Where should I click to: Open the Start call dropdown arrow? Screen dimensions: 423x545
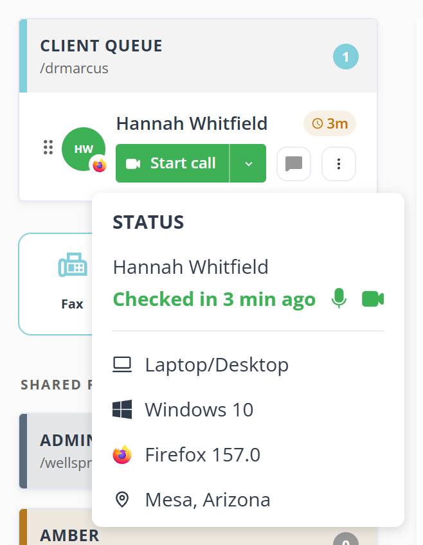point(248,163)
